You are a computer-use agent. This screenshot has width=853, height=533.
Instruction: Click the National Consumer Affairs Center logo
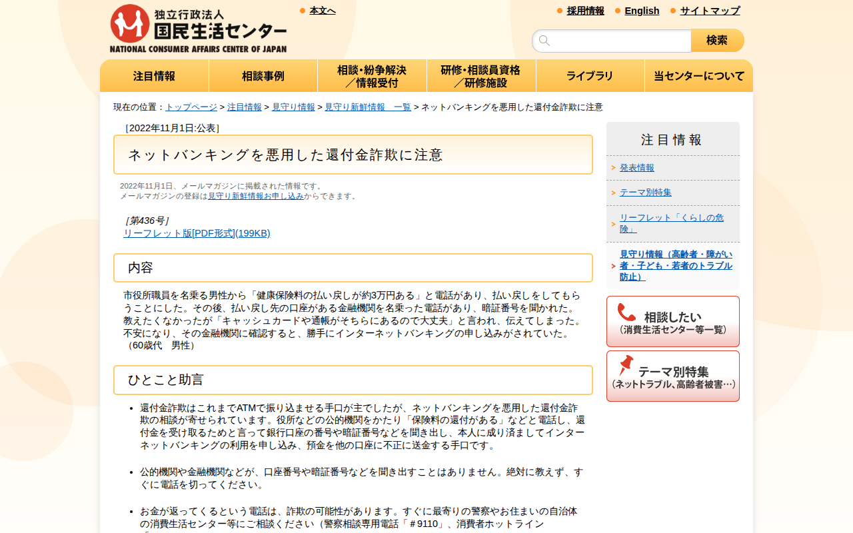pyautogui.click(x=197, y=27)
